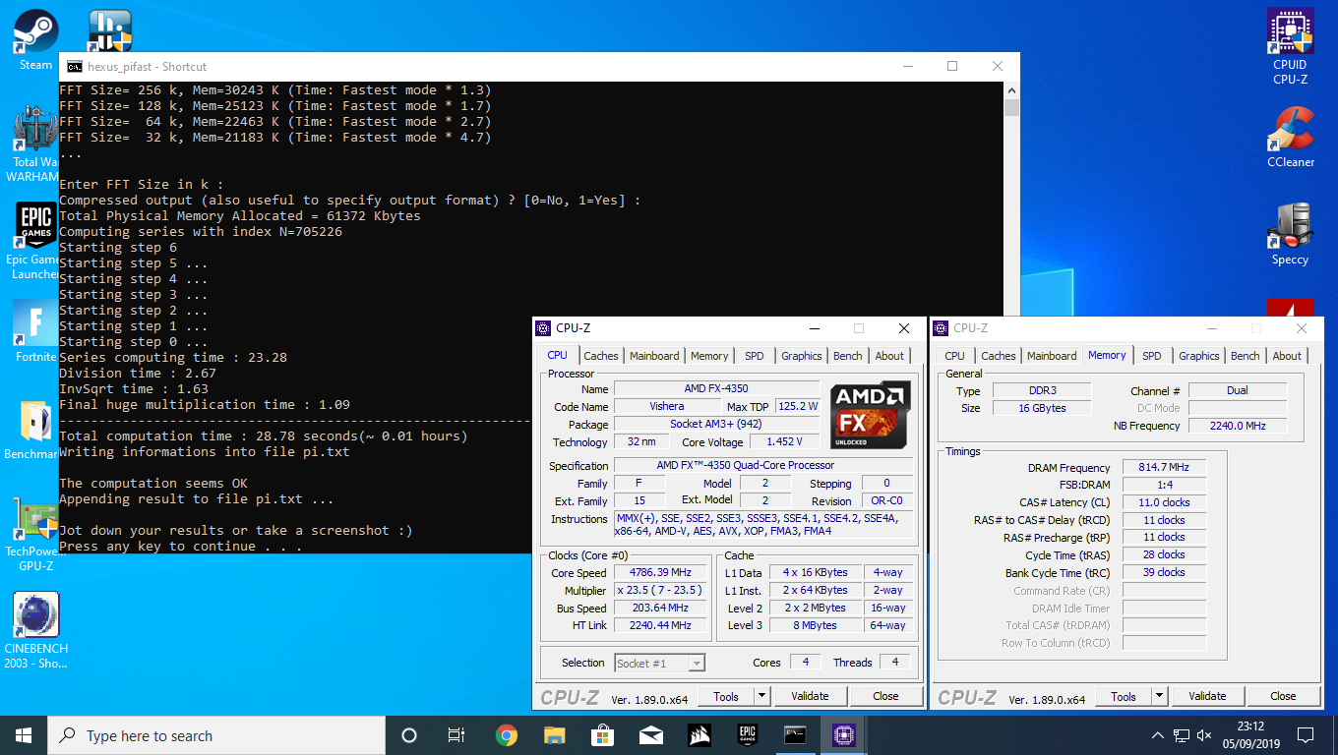Click Validate in the left CPU-Z window
Screen dimensions: 1338x755
(810, 696)
